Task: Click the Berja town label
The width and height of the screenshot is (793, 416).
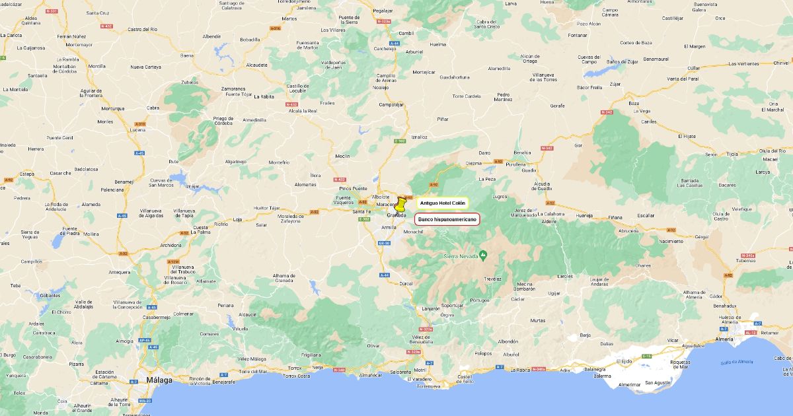Action: tap(585, 335)
